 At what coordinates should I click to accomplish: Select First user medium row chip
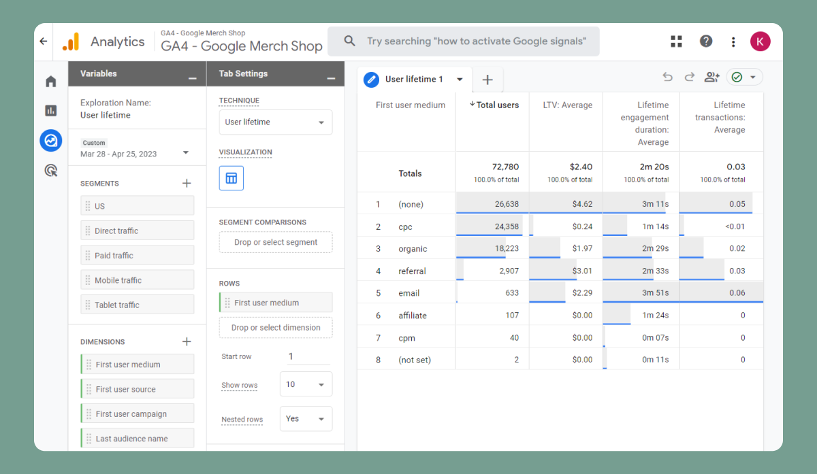pos(276,303)
